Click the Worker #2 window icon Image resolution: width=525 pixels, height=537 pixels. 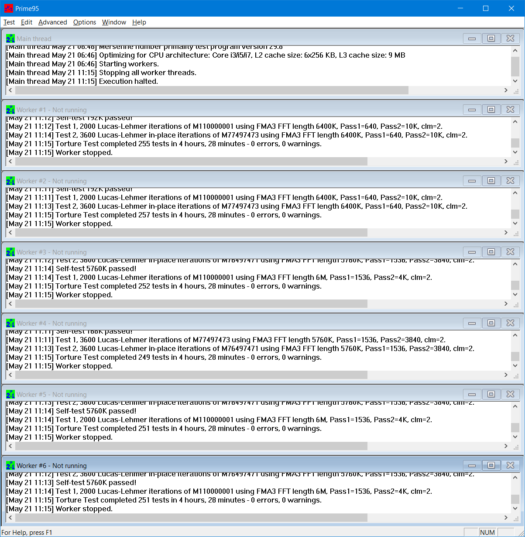tap(10, 181)
